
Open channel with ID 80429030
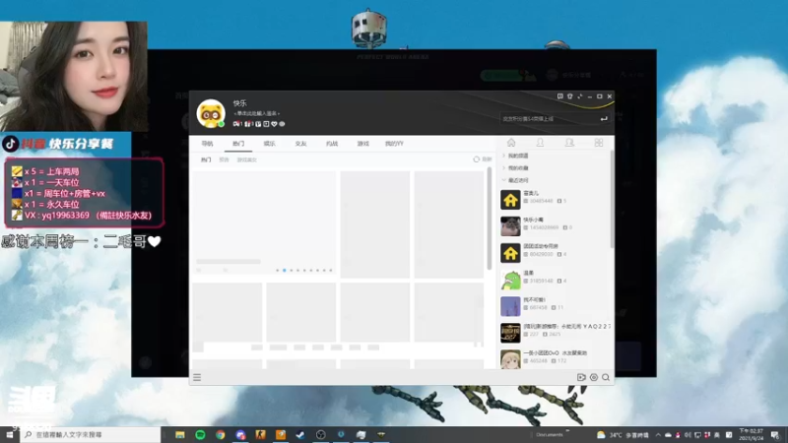click(555, 253)
